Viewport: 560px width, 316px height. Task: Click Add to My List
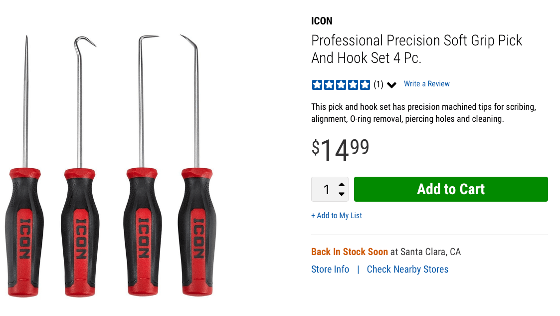tap(337, 215)
